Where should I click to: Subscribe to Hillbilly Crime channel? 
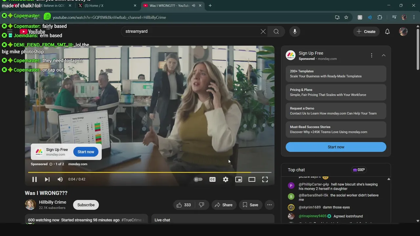click(86, 205)
